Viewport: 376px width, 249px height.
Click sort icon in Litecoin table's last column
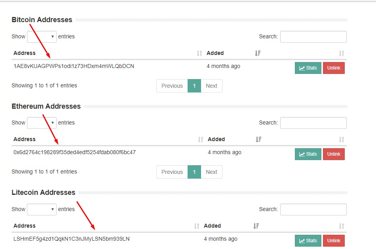tap(342, 226)
